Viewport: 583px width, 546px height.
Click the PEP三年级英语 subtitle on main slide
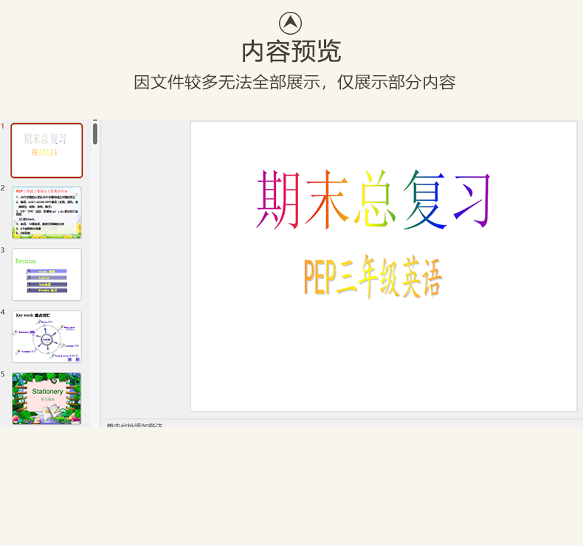coord(373,277)
